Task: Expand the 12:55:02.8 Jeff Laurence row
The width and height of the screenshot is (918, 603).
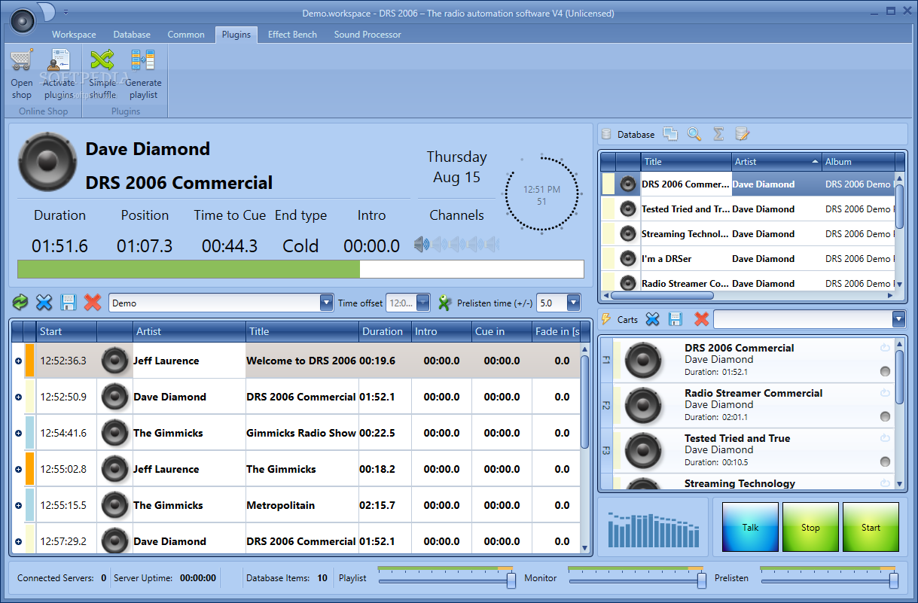Action: coord(18,469)
